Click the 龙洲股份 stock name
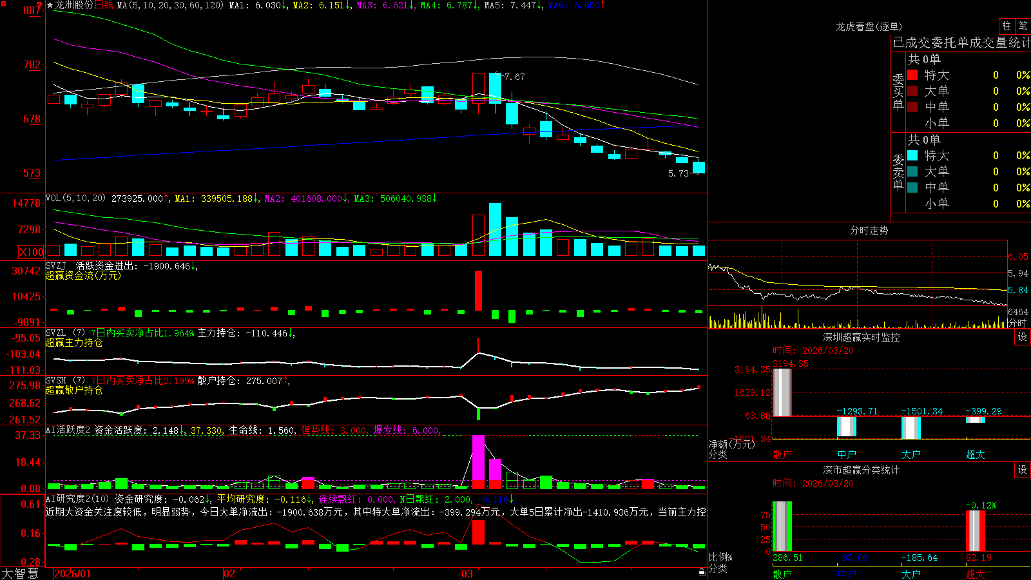 pos(74,5)
